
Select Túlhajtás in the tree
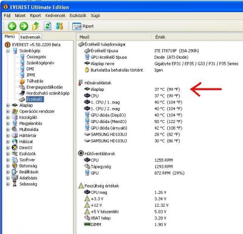tap(35, 81)
